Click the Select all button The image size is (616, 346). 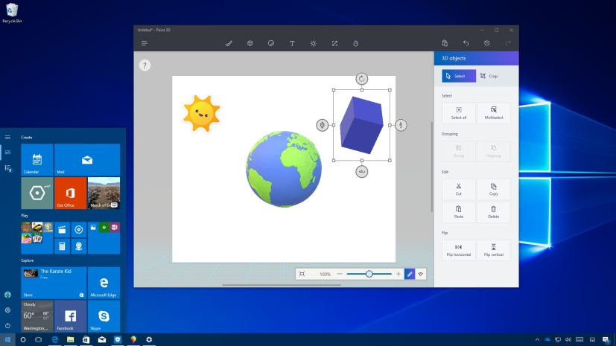point(459,113)
